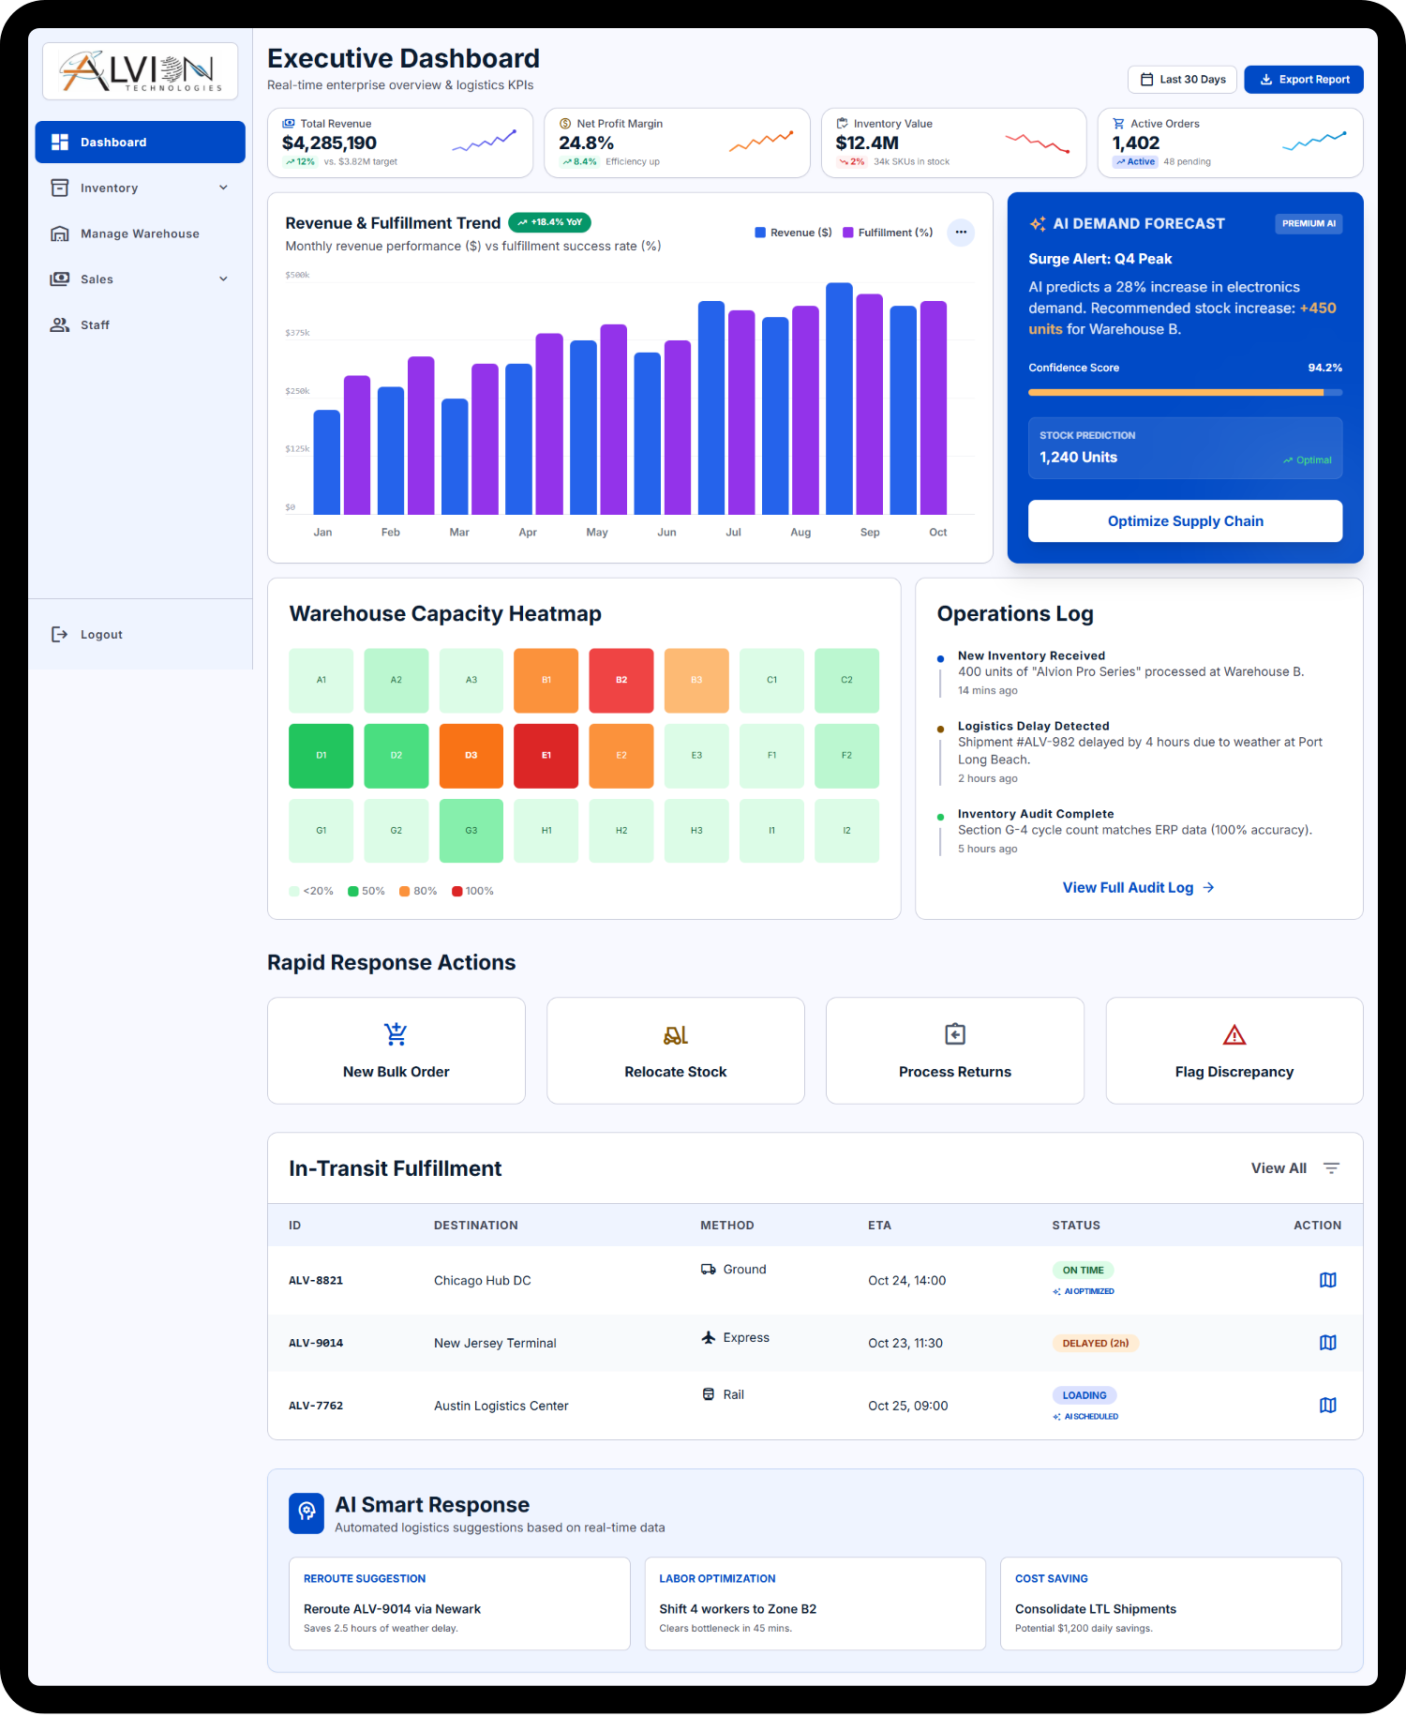
Task: Open the Reroute ALV-9014 via Newark suggestion
Action: (459, 1603)
